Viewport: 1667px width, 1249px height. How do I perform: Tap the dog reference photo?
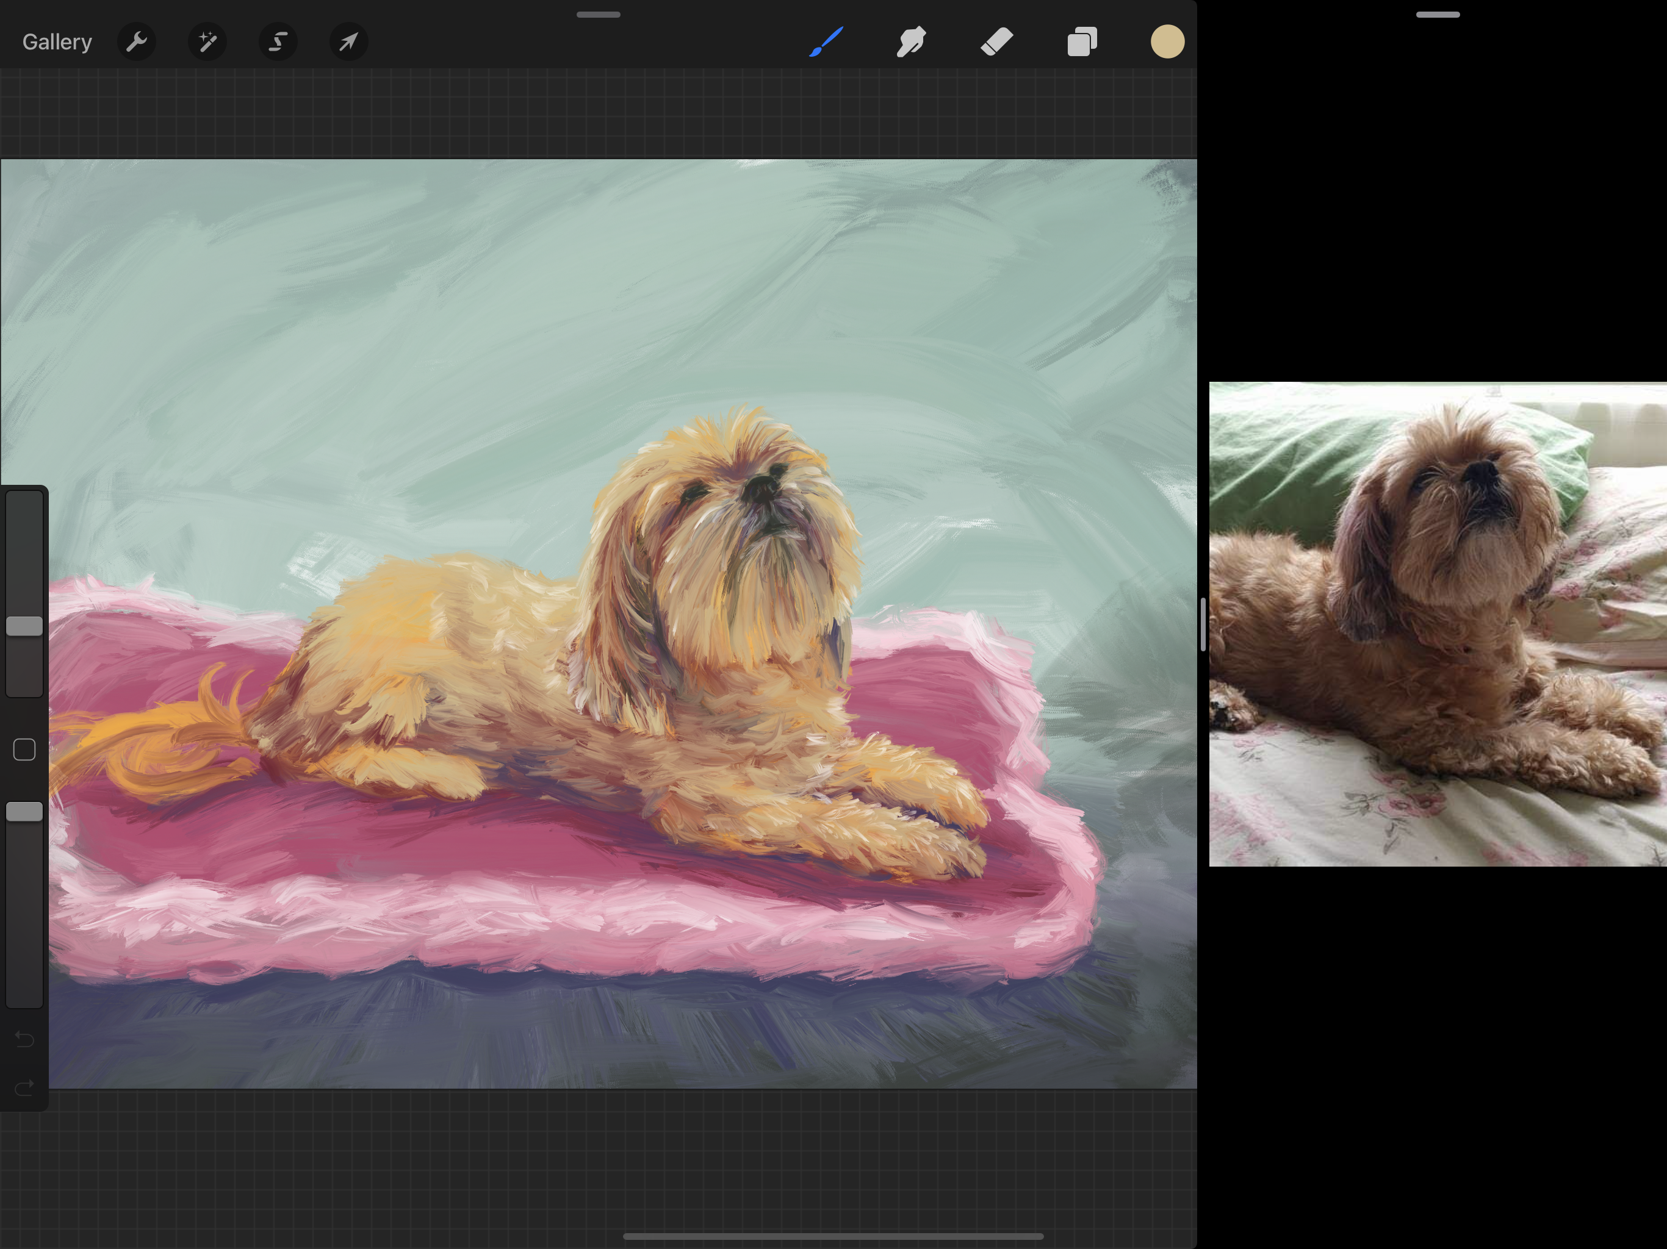1437,624
